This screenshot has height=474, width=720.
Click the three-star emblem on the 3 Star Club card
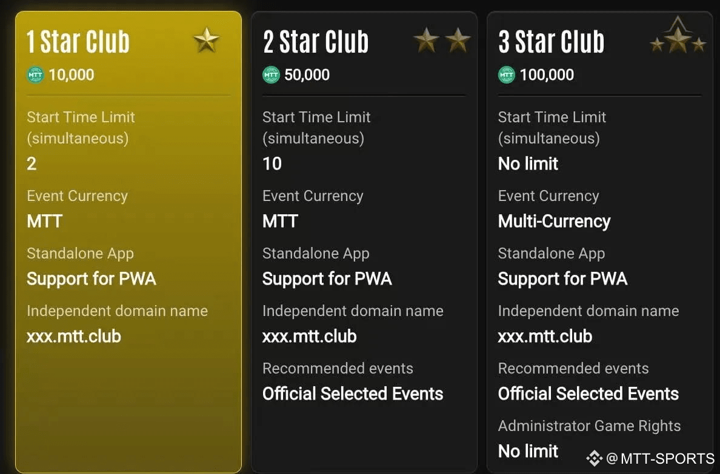pyautogui.click(x=678, y=36)
